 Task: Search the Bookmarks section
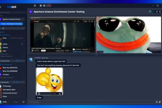pyautogui.click(x=14, y=82)
